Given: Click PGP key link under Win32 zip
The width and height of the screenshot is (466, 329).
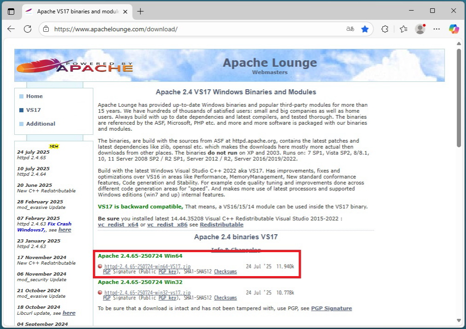Looking at the screenshot, I should pyautogui.click(x=167, y=298).
